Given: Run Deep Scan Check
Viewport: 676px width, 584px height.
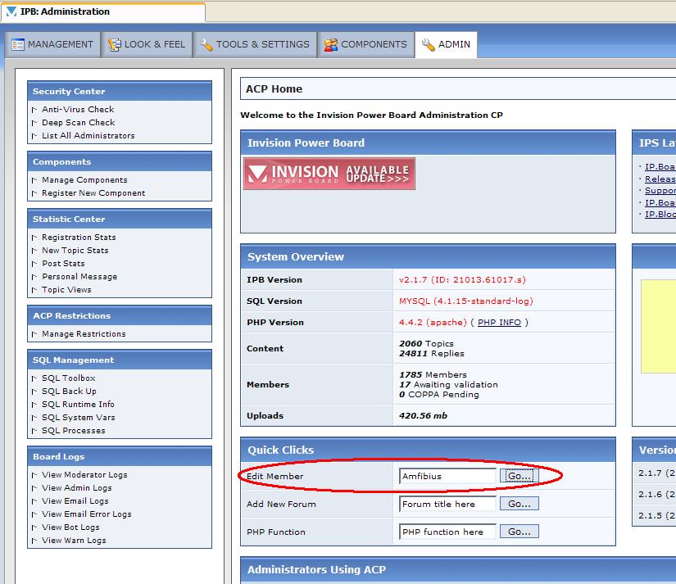Looking at the screenshot, I should pyautogui.click(x=79, y=122).
